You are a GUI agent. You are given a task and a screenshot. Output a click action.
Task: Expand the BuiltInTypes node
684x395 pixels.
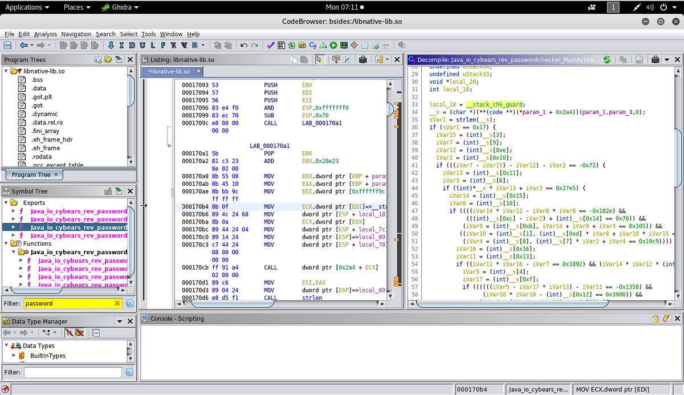13,356
